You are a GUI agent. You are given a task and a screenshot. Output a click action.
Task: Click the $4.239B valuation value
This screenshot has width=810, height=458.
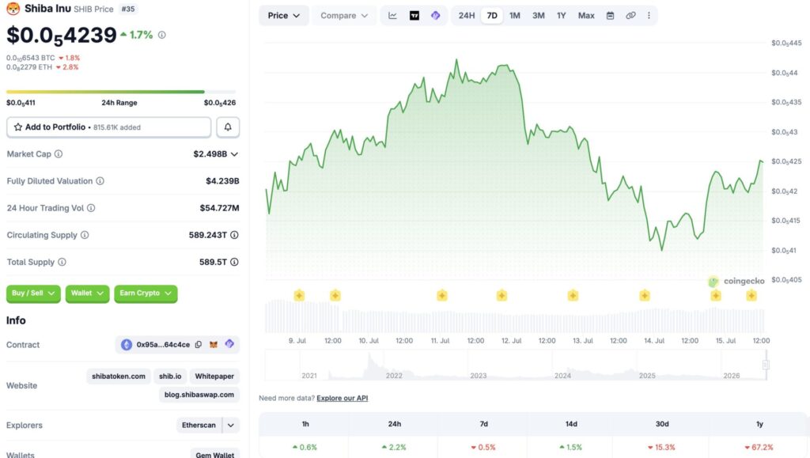click(222, 180)
